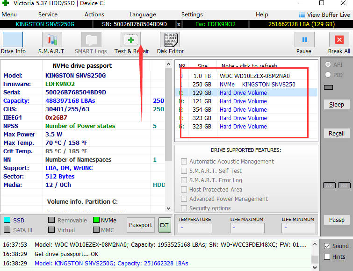The image size is (353, 271).
Task: Click the Passp button
Action: tap(337, 220)
